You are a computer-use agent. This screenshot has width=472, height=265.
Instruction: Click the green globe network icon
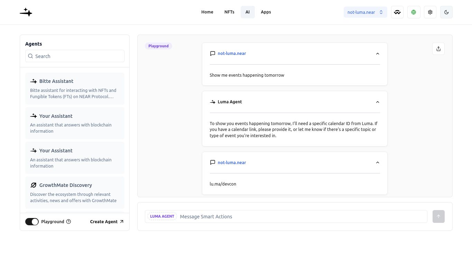414,12
